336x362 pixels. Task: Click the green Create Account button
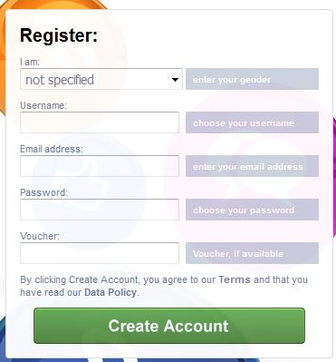pyautogui.click(x=169, y=326)
